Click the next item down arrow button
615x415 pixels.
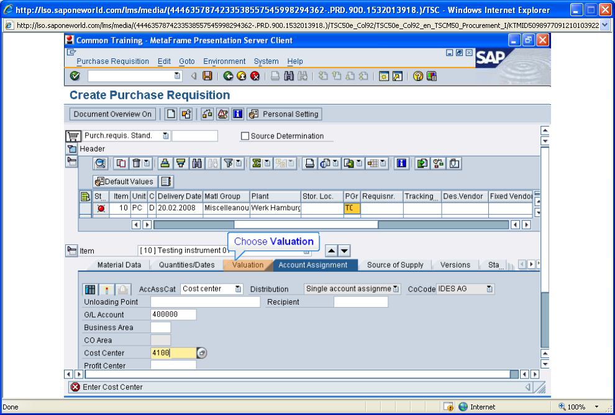344,251
